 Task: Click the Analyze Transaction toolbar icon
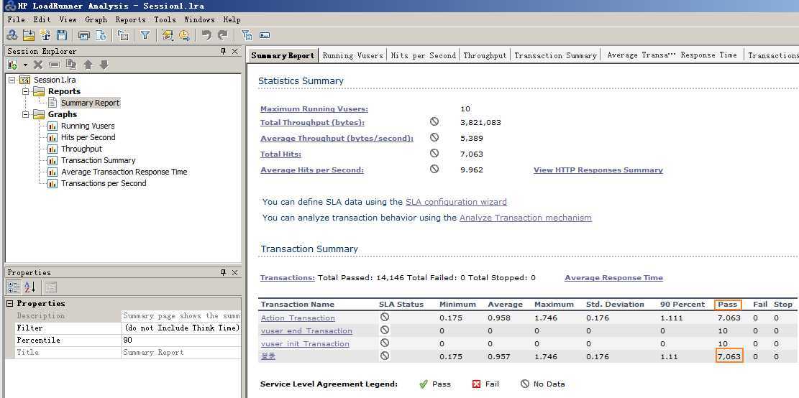168,35
